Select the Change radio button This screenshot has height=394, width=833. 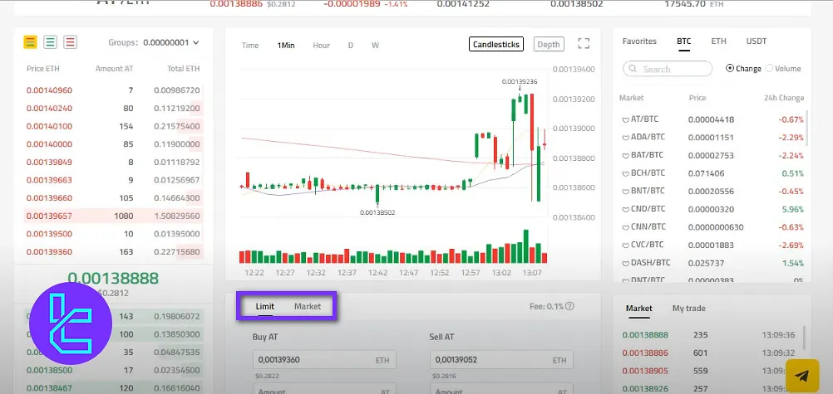[x=730, y=69]
